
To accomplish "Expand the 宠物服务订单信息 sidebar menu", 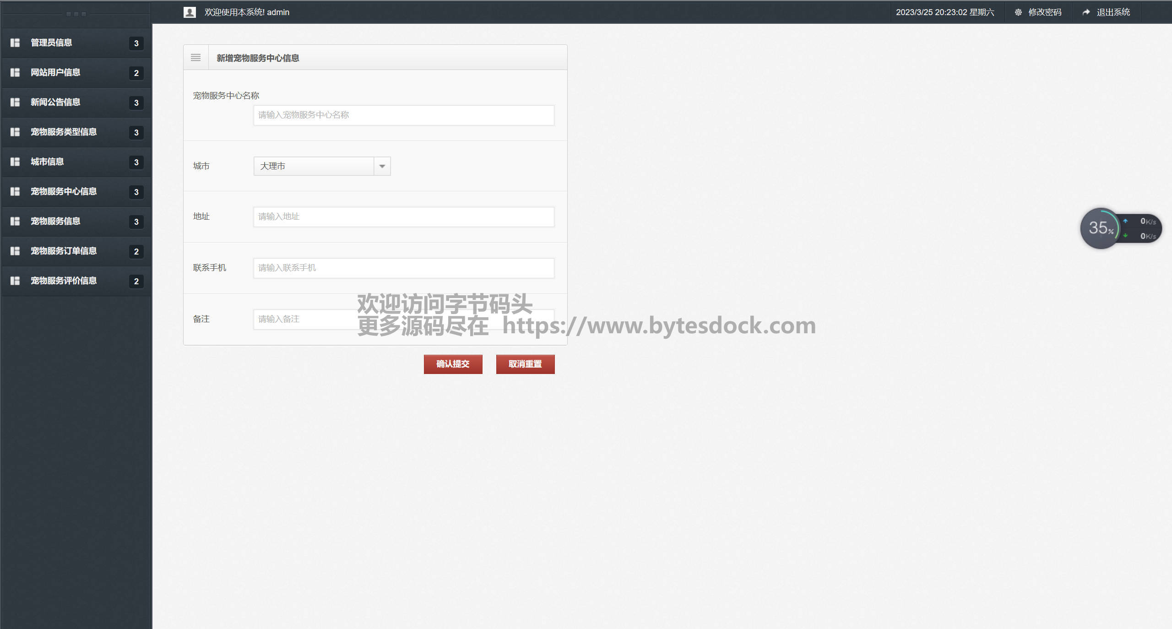I will pyautogui.click(x=64, y=251).
